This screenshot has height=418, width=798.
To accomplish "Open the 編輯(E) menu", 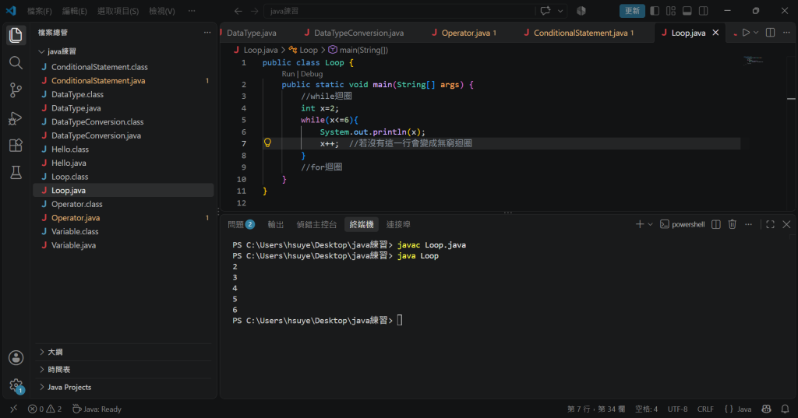I will (74, 11).
